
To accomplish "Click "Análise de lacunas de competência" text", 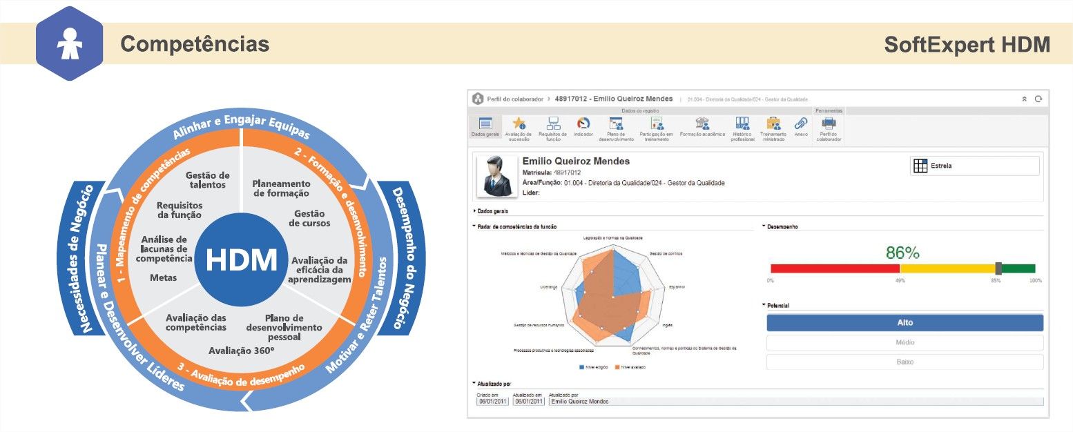I will pyautogui.click(x=164, y=249).
